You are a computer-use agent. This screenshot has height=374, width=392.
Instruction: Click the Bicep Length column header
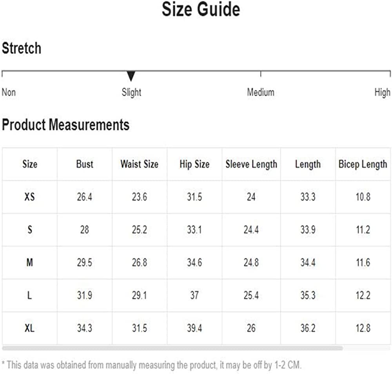[x=363, y=164]
